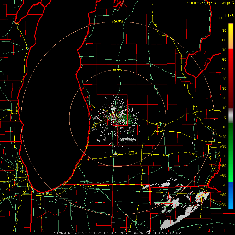Select the -30 scale label

pos(223,146)
